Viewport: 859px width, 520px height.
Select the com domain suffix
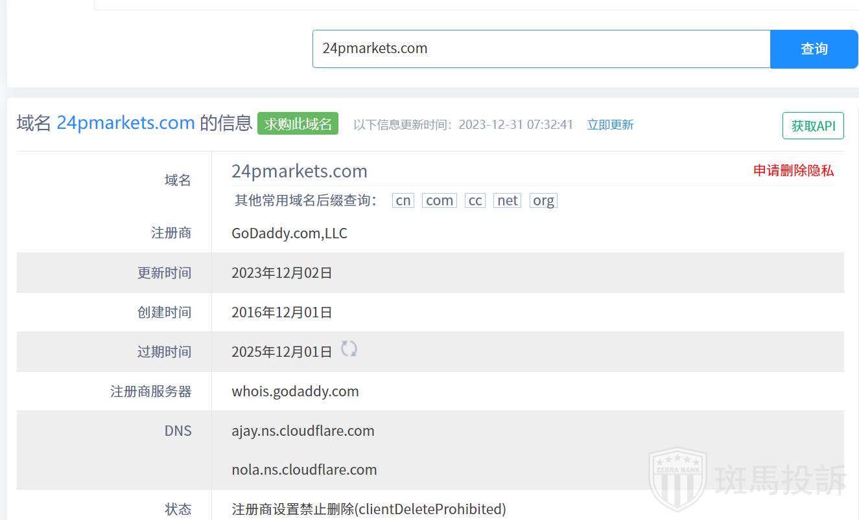(440, 201)
